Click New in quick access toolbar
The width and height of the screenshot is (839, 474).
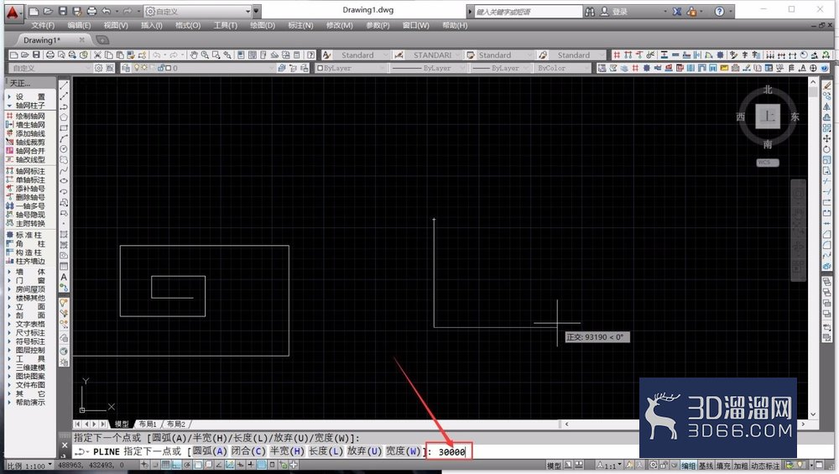tap(34, 11)
